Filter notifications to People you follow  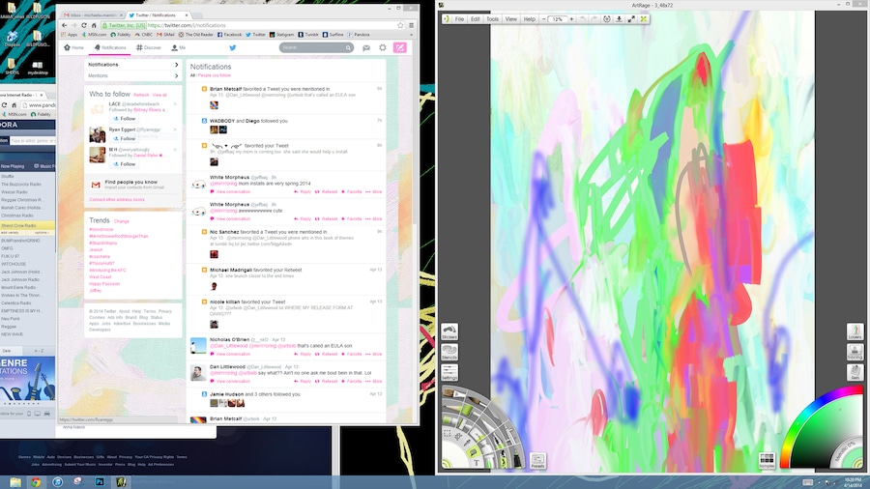[x=215, y=74]
